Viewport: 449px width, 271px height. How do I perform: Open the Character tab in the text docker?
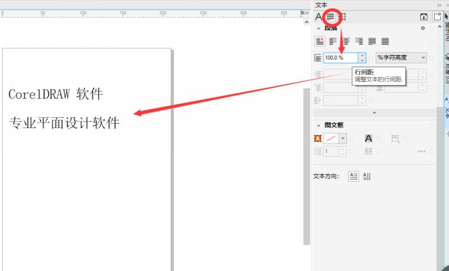click(x=318, y=17)
